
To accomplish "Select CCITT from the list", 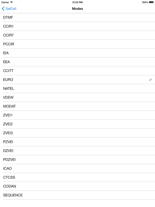I will coord(77,71).
